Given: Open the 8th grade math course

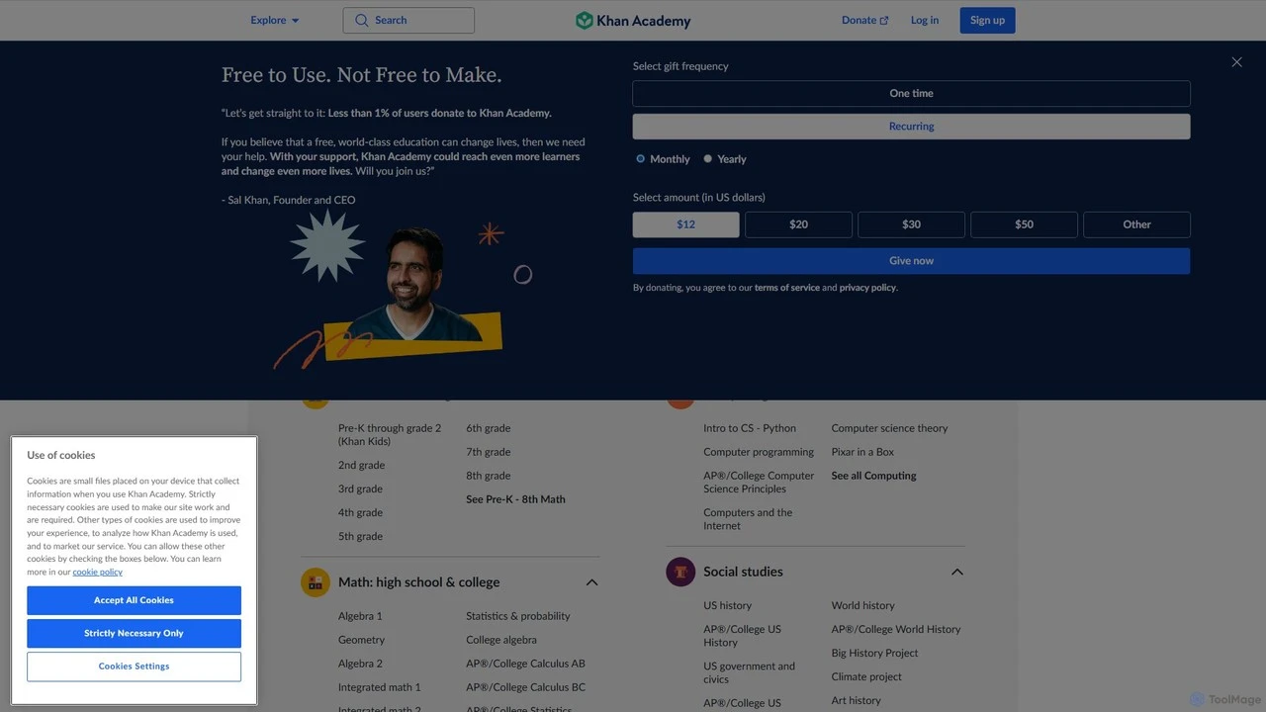Looking at the screenshot, I should [x=489, y=476].
